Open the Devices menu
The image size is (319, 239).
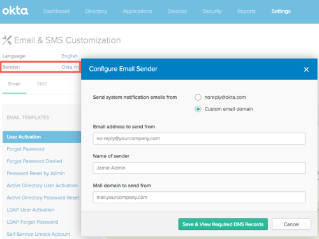pos(177,11)
